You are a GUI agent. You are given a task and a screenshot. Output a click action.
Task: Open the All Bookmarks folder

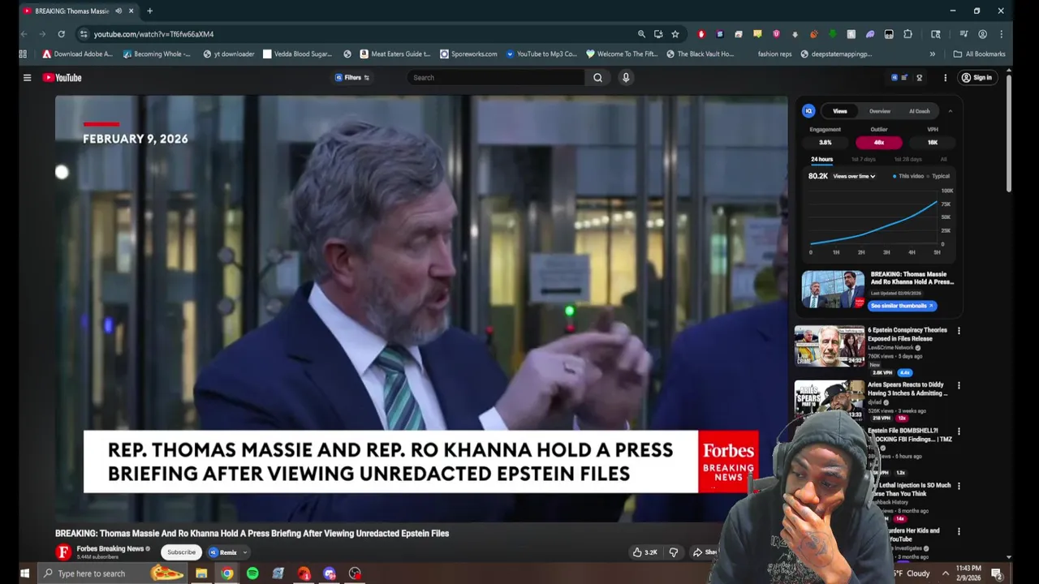pos(980,54)
